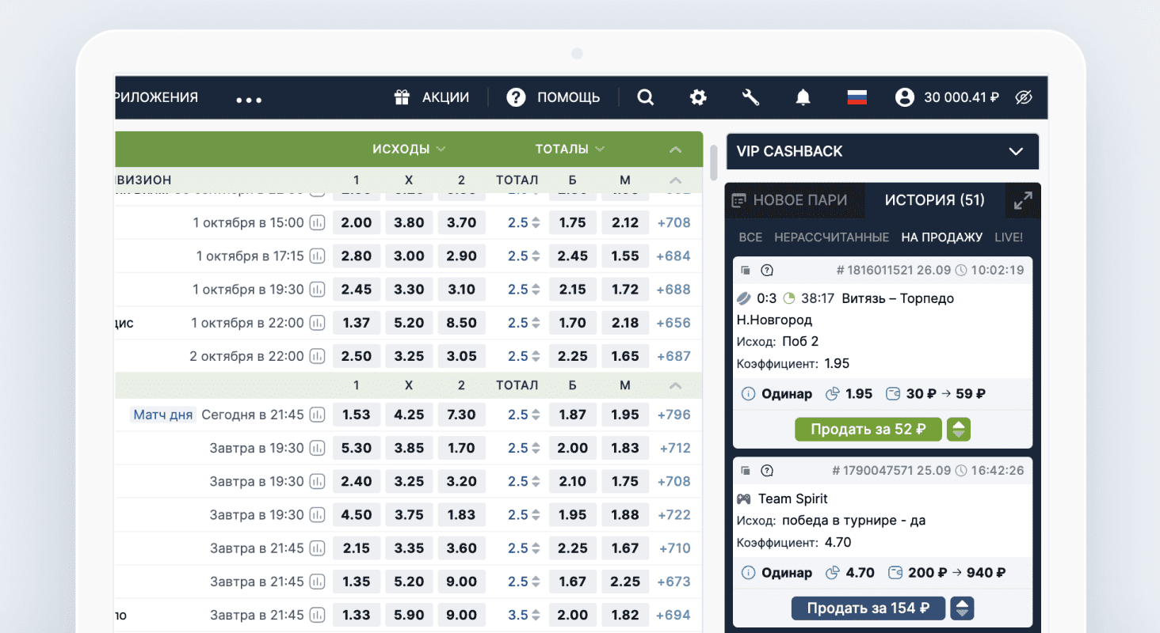Screen dimensions: 1160x633
Task: Expand the VIP CASHBACK panel
Action: (x=1016, y=151)
